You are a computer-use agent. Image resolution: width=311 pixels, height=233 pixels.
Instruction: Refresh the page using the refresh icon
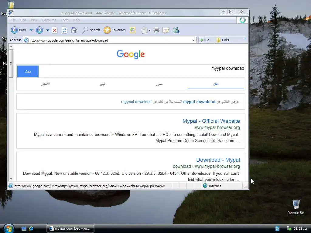pos(64,30)
